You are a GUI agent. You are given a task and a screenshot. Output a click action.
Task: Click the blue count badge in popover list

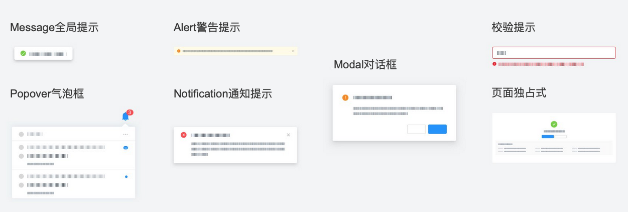(x=125, y=148)
